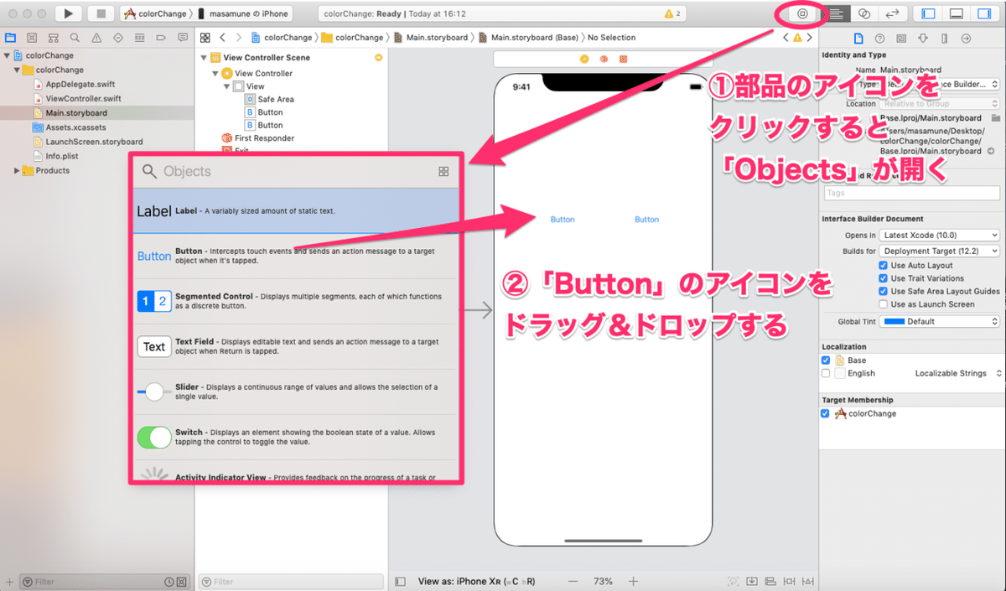Zoom out the storyboard canvas

click(572, 581)
